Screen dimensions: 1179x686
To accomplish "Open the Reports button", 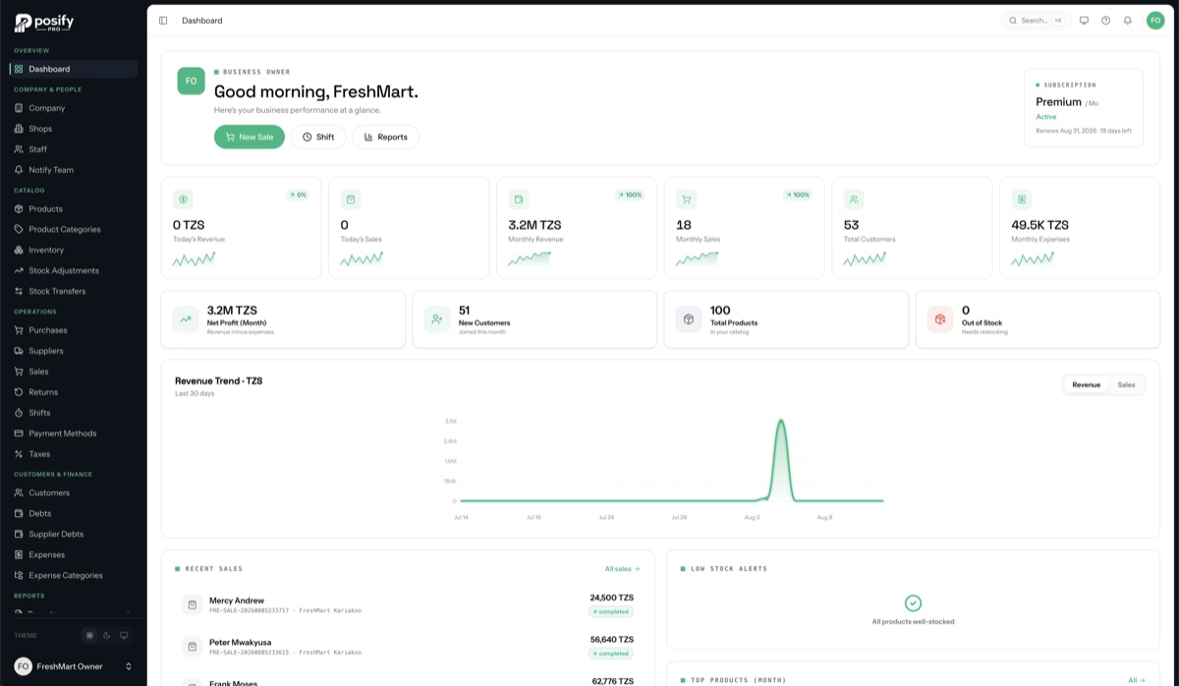I will pos(385,137).
